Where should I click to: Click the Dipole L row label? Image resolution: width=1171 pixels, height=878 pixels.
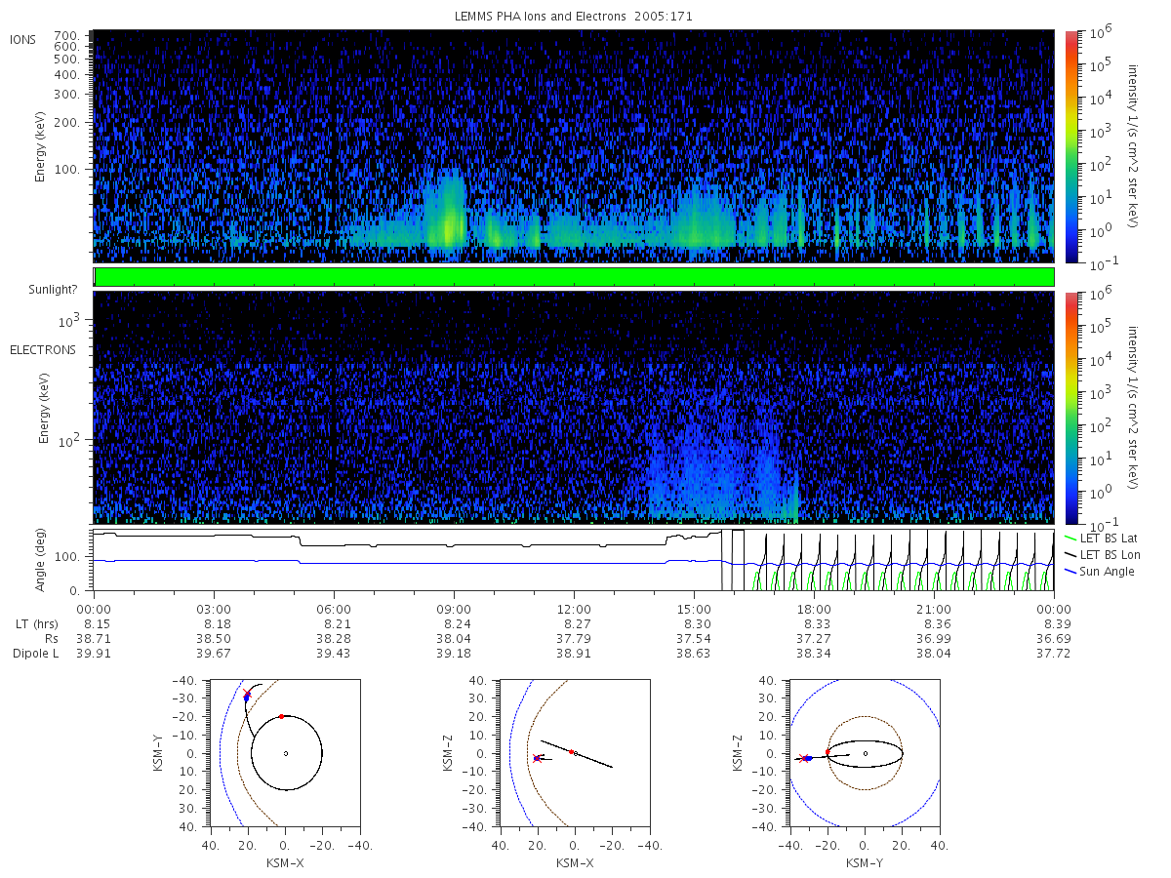[35, 653]
